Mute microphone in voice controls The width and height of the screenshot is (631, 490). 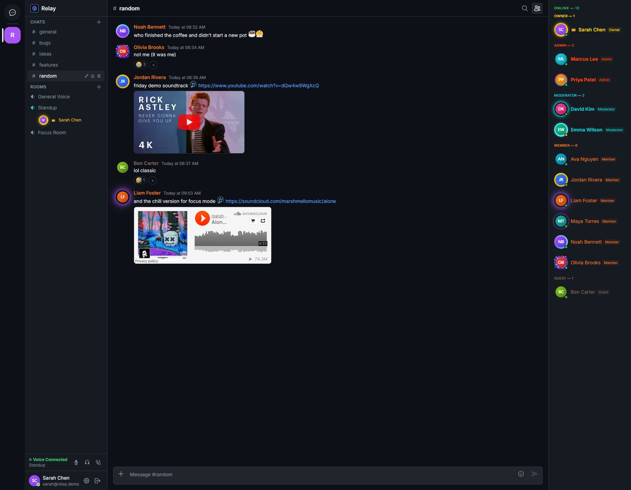pyautogui.click(x=76, y=462)
